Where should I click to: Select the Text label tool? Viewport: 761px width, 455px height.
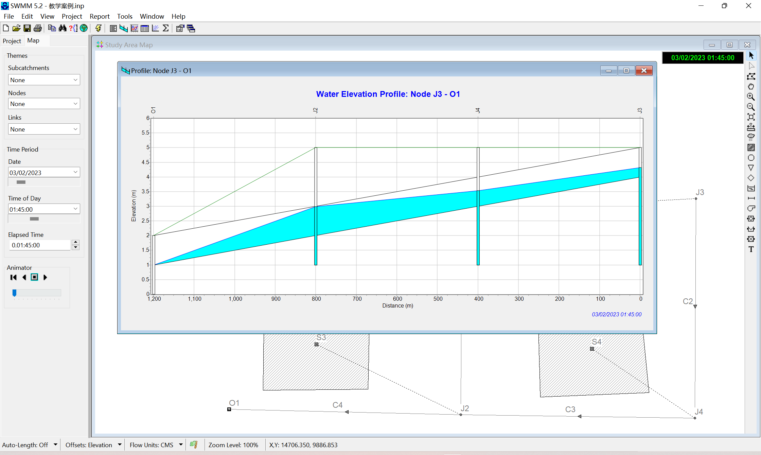[751, 249]
